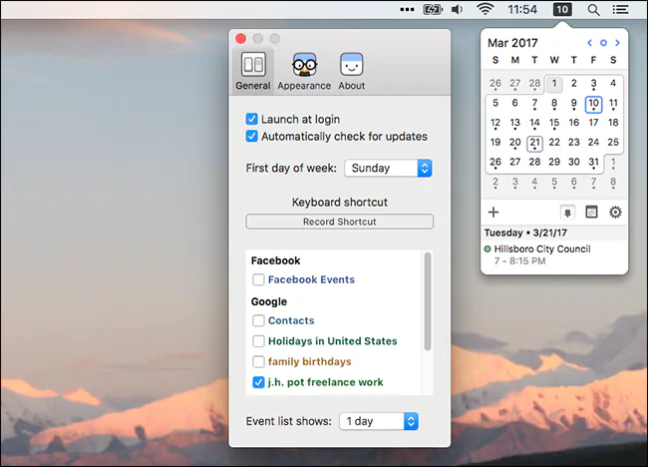
Task: Check Holidays in United States
Action: pyautogui.click(x=258, y=341)
